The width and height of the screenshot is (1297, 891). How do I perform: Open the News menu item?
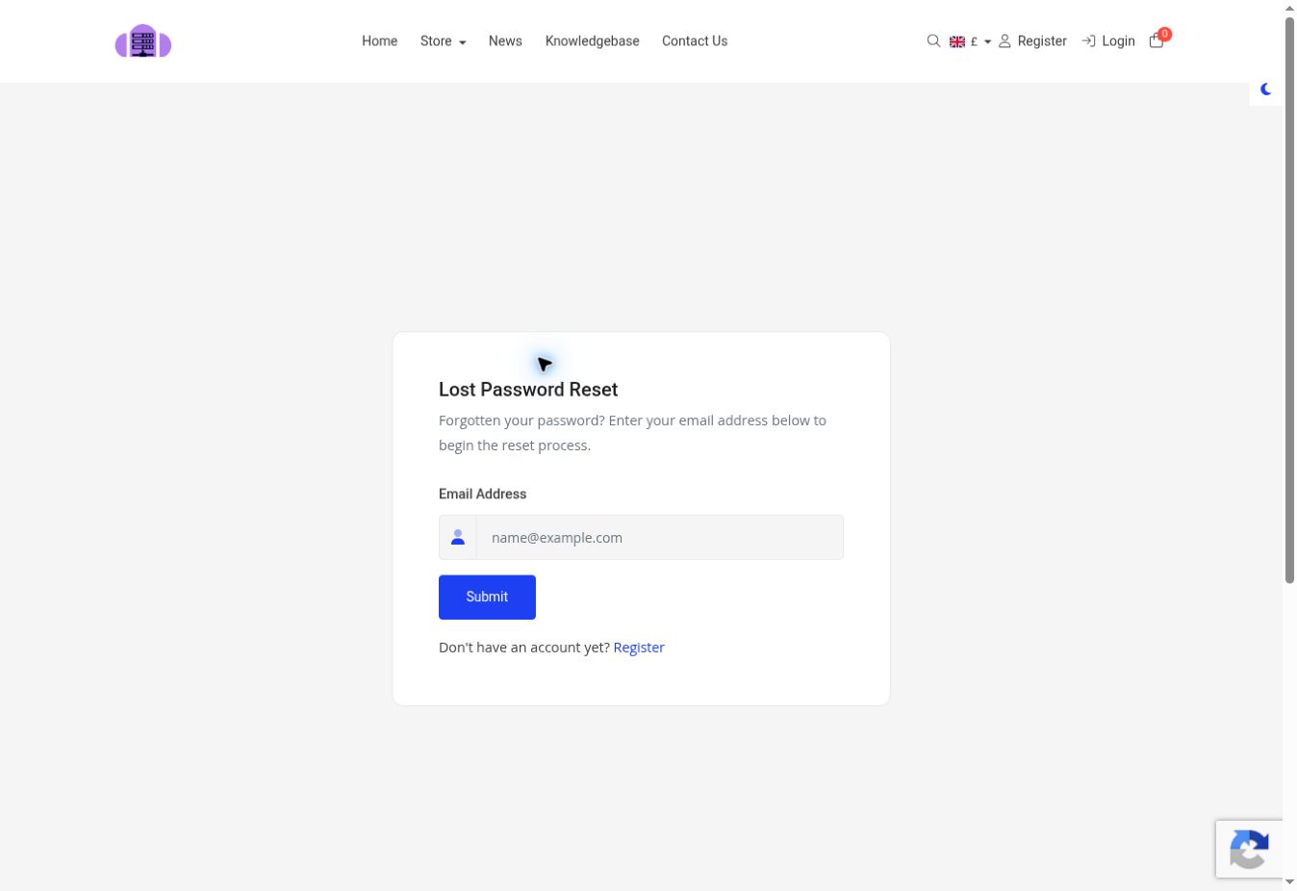pos(505,41)
